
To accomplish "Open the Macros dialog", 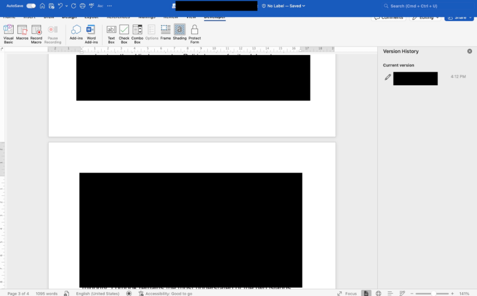I will click(22, 32).
